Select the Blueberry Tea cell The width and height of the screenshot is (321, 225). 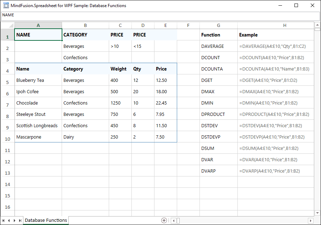38,80
